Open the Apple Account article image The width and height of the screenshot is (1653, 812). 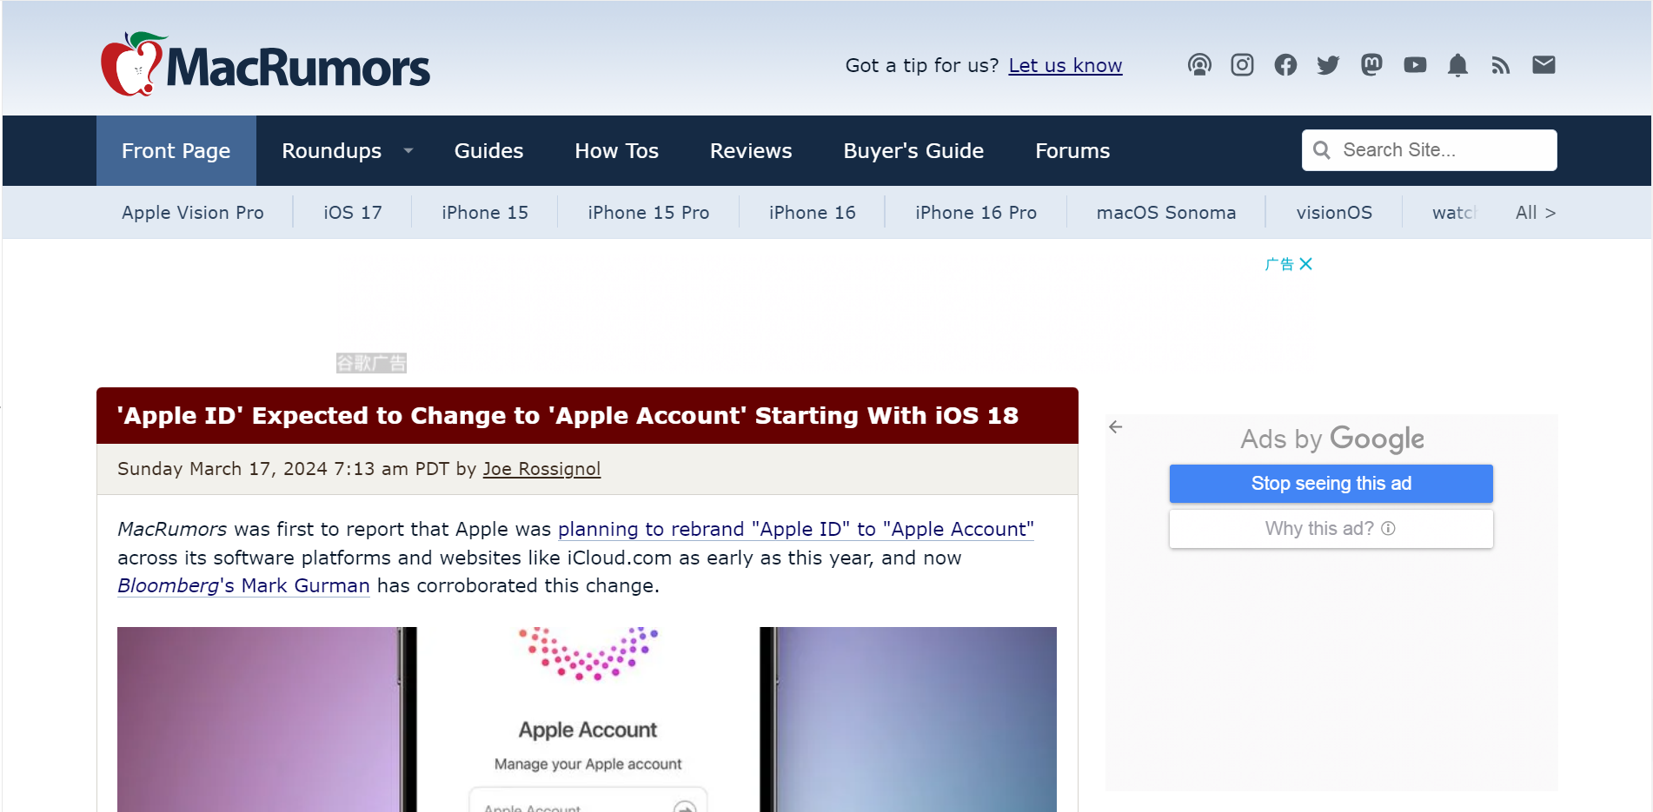click(x=587, y=719)
